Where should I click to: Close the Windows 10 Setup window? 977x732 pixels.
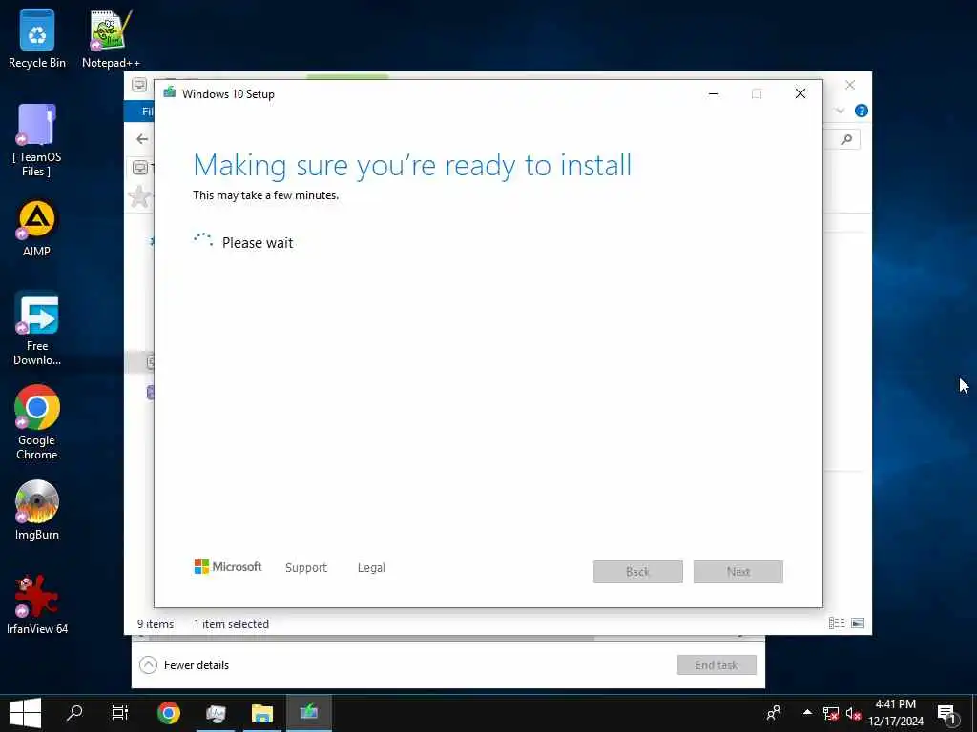click(x=800, y=94)
